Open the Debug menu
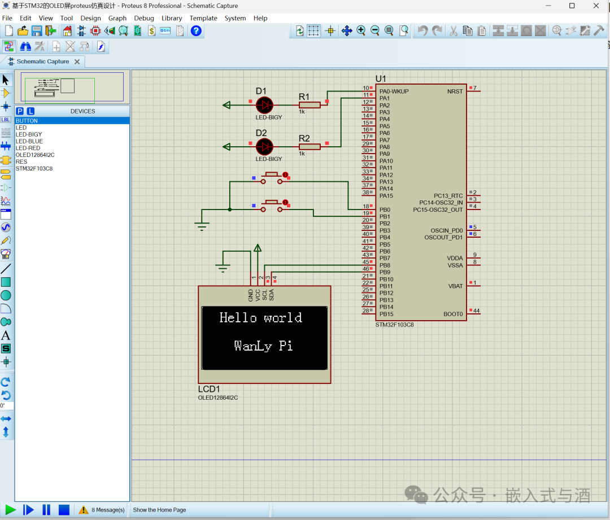Viewport: 610px width, 520px height. [x=143, y=18]
